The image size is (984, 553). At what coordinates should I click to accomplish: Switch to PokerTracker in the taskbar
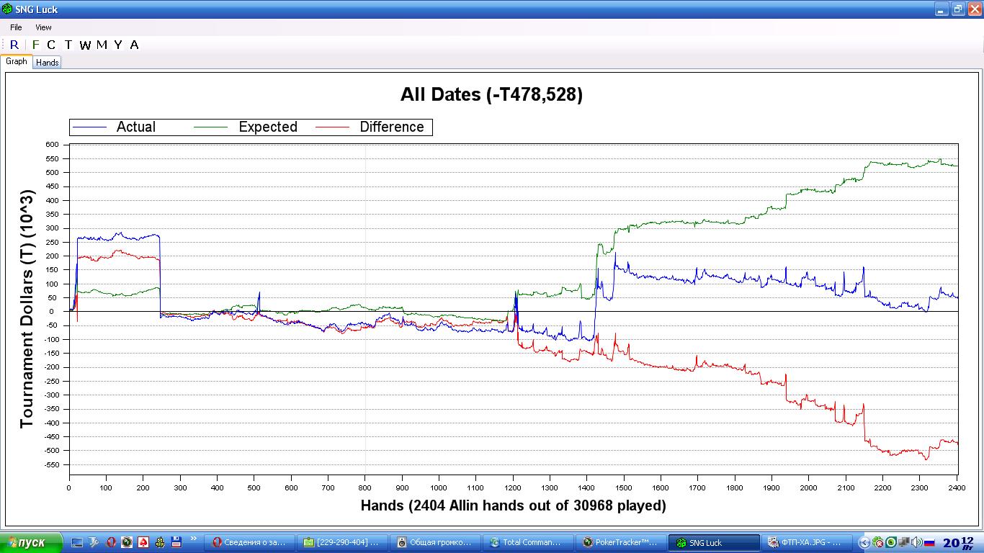(620, 542)
